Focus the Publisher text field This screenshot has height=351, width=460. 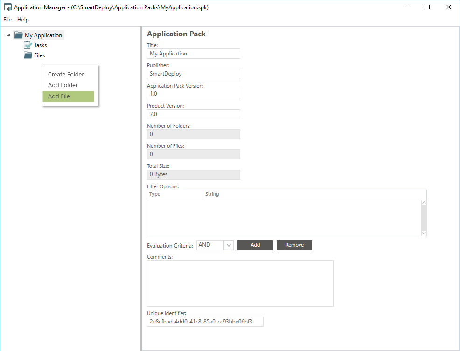click(193, 74)
